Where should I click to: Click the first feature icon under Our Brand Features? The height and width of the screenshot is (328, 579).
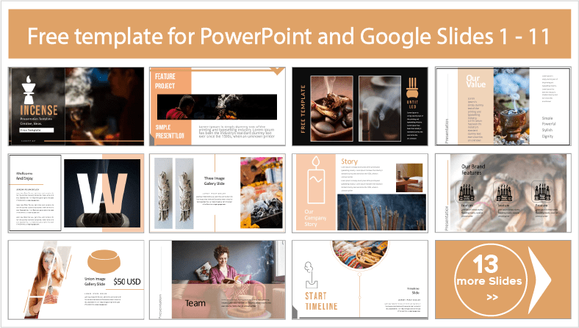click(x=467, y=191)
